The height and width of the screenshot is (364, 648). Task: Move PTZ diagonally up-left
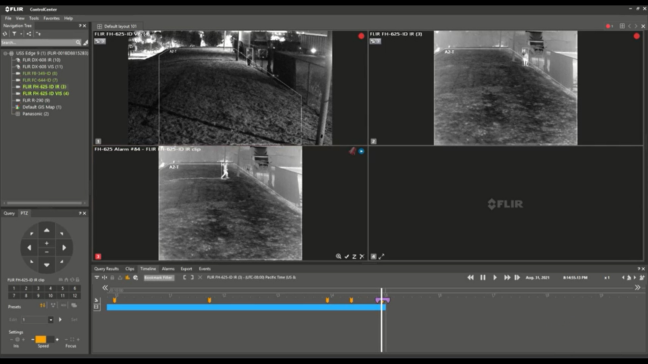(32, 234)
